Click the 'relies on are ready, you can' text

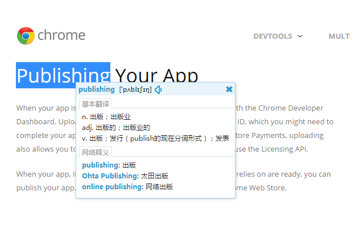click(283, 174)
